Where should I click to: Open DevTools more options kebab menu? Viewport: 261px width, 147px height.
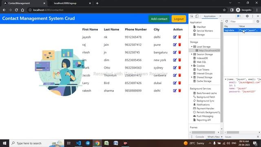click(x=253, y=16)
